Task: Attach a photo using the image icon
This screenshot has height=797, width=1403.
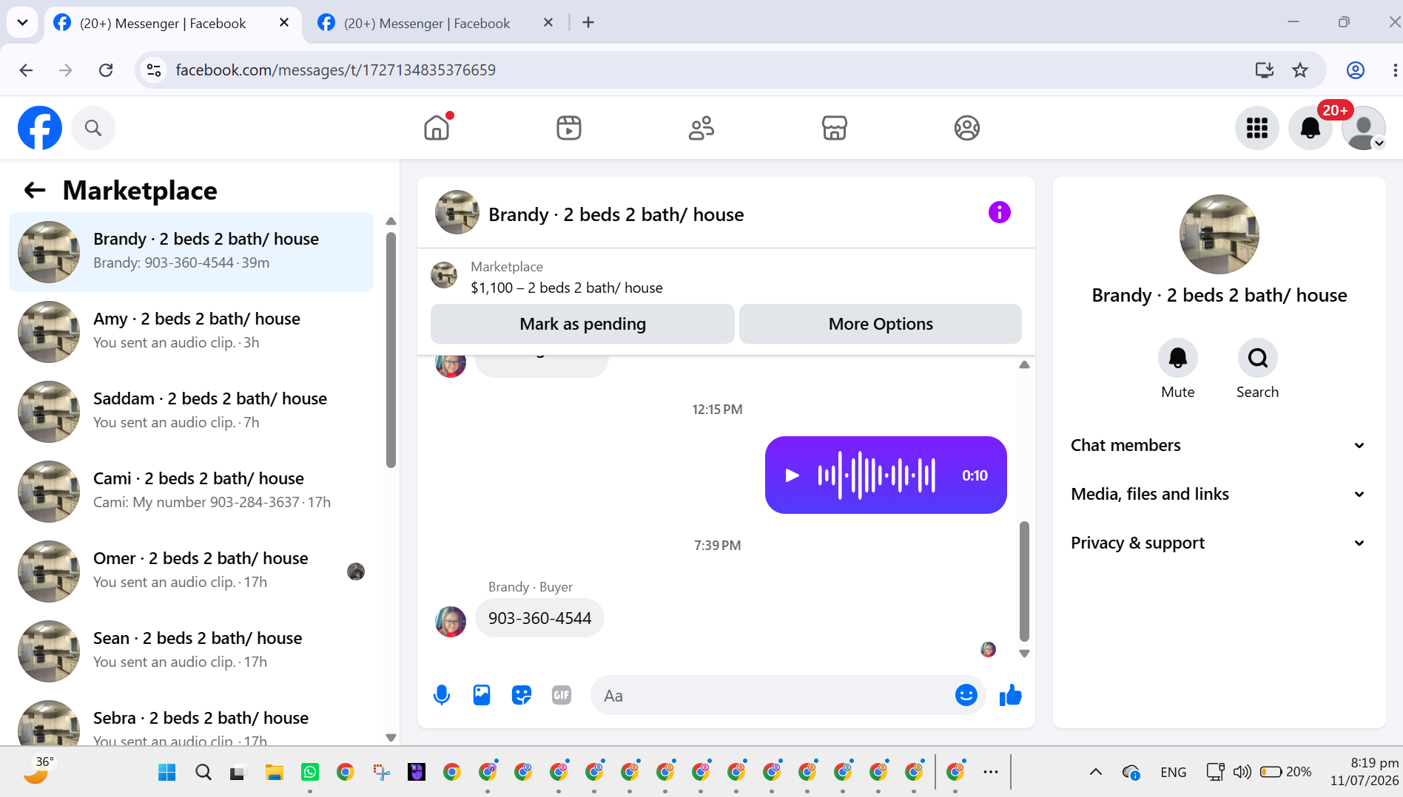Action: coord(482,695)
